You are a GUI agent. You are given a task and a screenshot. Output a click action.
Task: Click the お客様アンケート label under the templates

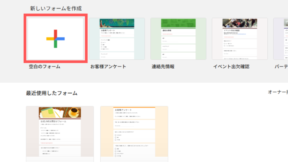[x=108, y=67]
